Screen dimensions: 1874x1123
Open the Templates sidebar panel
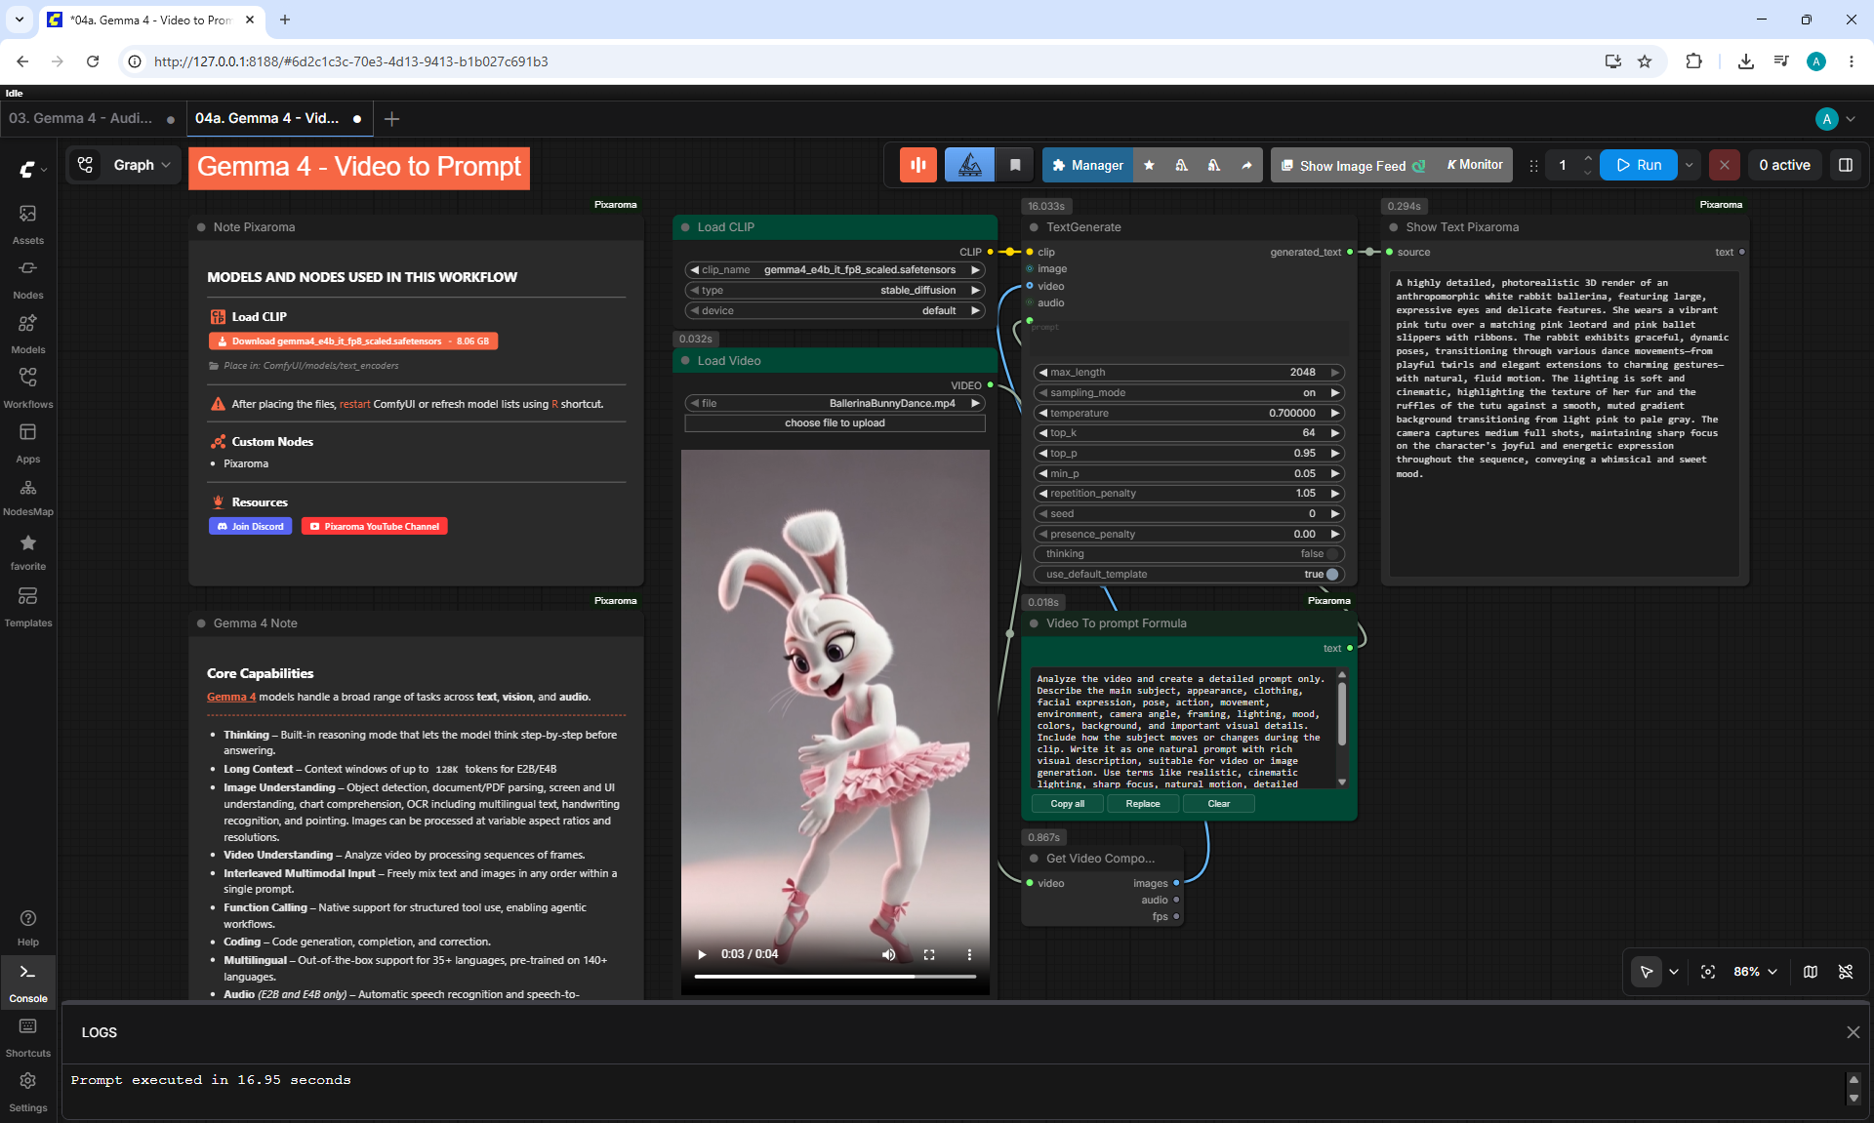coord(28,606)
